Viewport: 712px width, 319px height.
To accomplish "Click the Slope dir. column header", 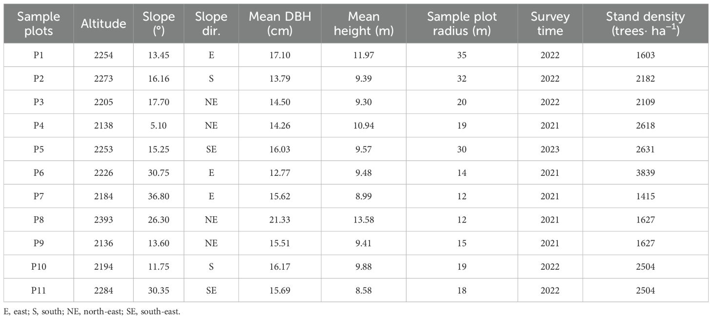I will click(211, 23).
